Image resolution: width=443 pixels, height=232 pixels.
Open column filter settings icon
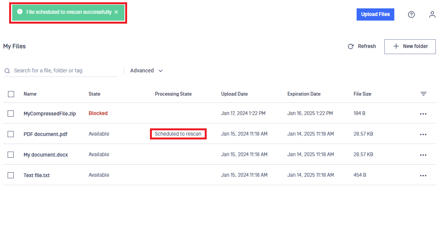[x=423, y=94]
